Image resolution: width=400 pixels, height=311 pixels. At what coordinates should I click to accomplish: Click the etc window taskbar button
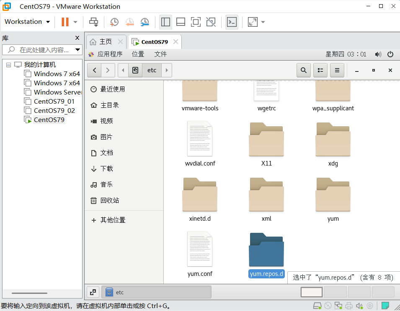[x=156, y=292]
